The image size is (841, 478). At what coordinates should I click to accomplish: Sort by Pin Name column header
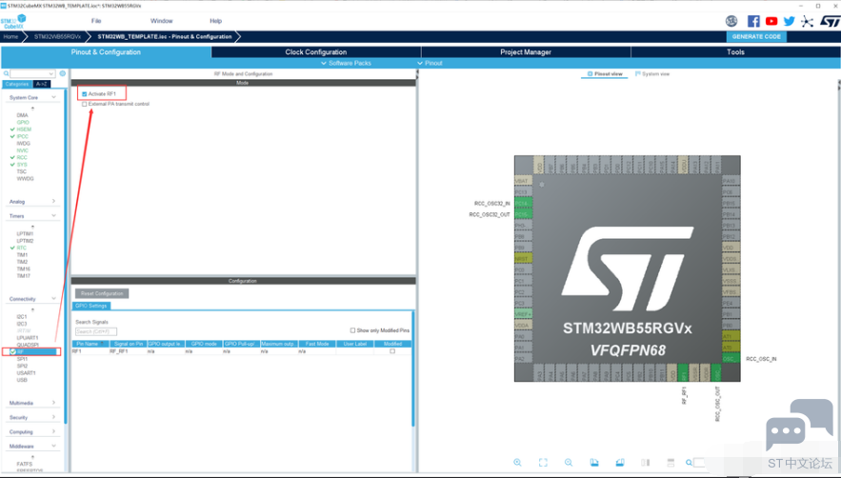click(90, 344)
